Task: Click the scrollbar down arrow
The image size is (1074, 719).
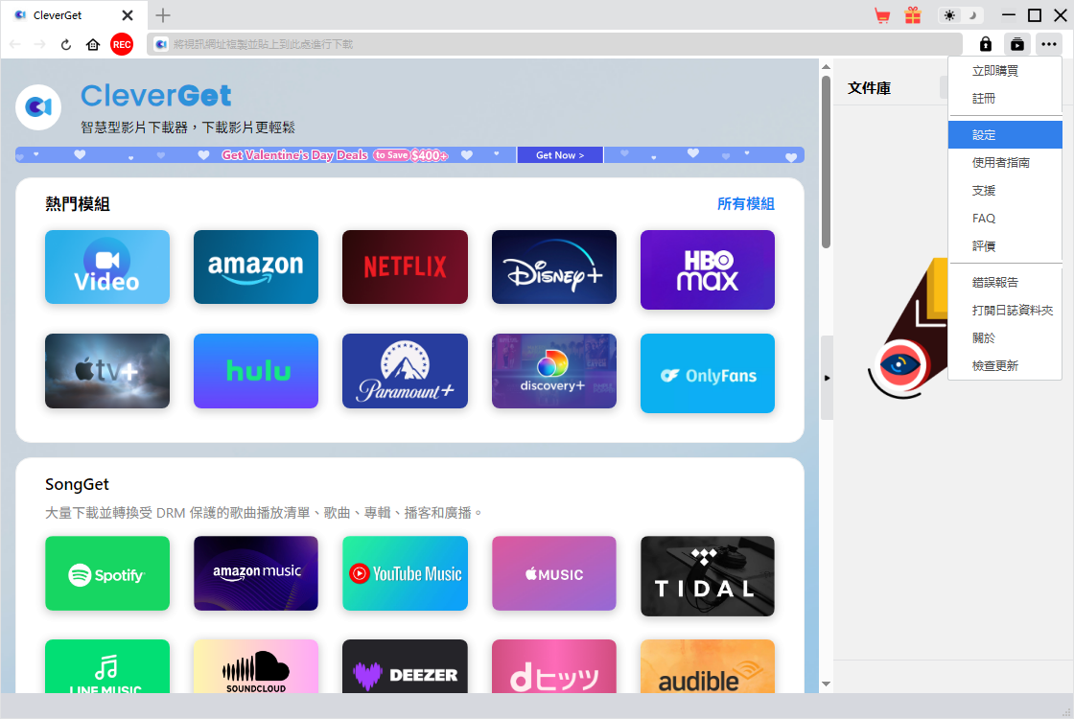Action: [x=826, y=684]
